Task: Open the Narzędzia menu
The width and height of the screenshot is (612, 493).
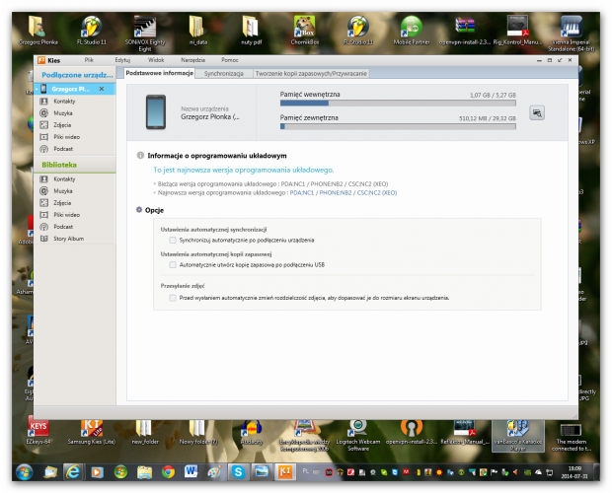Action: (192, 60)
